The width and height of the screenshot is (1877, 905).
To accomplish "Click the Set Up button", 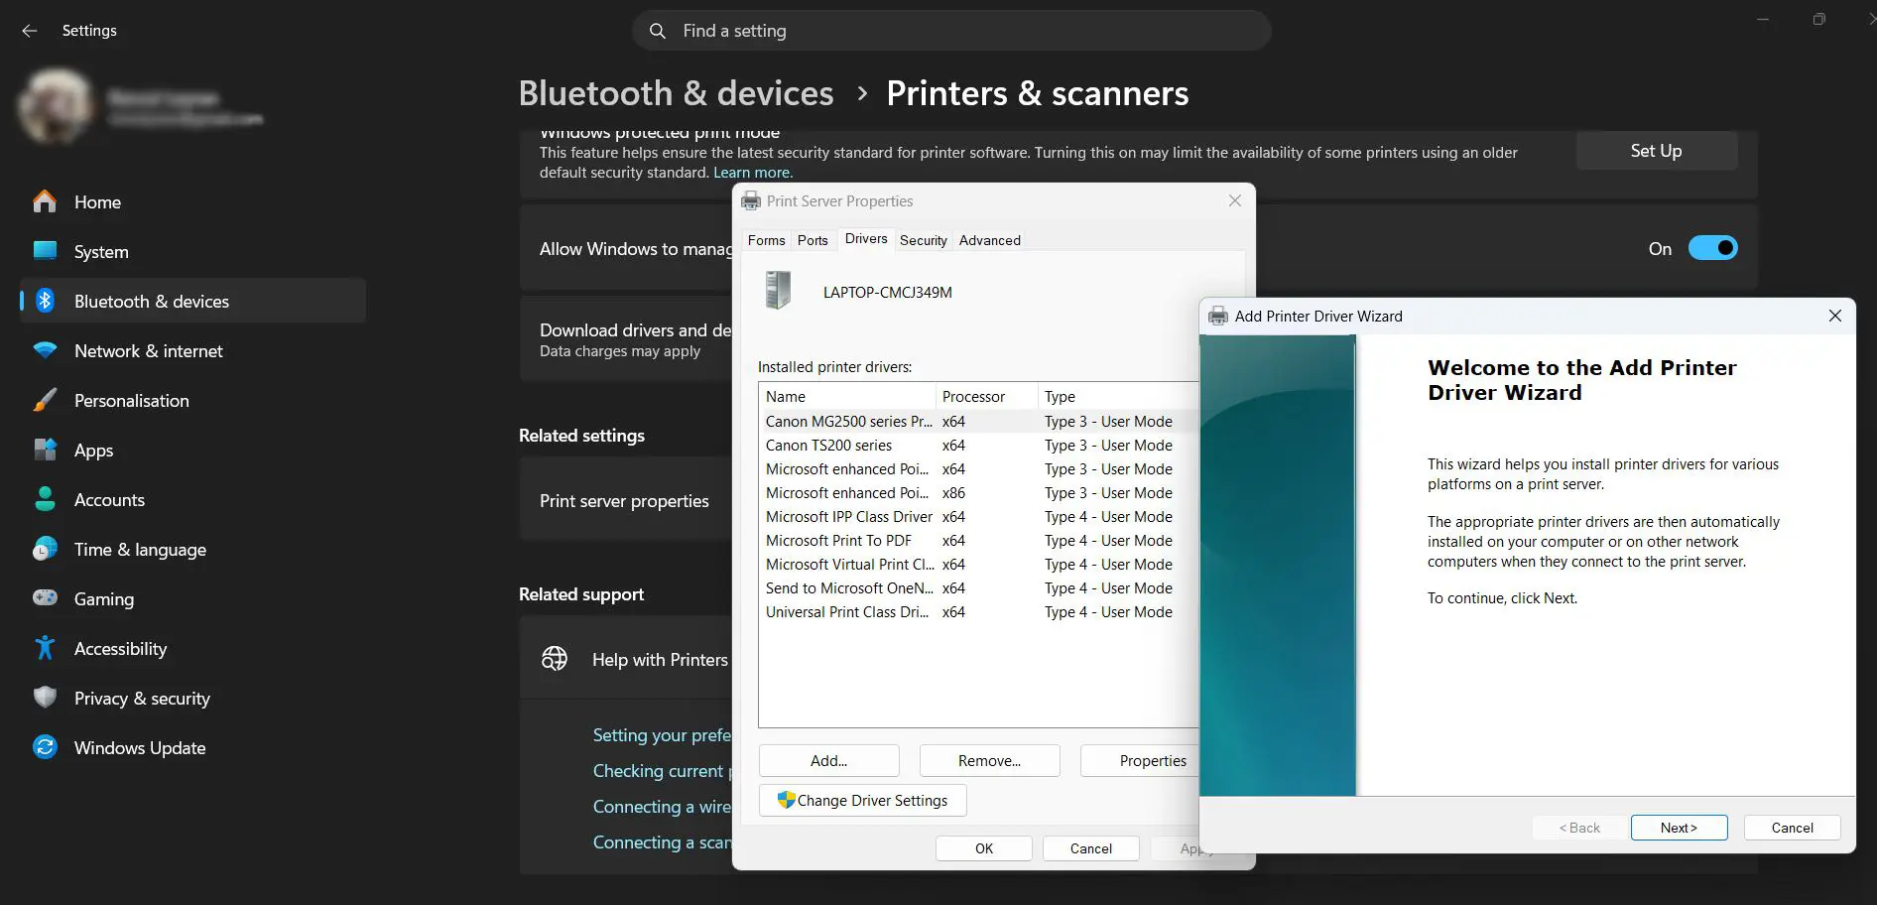I will (1656, 151).
